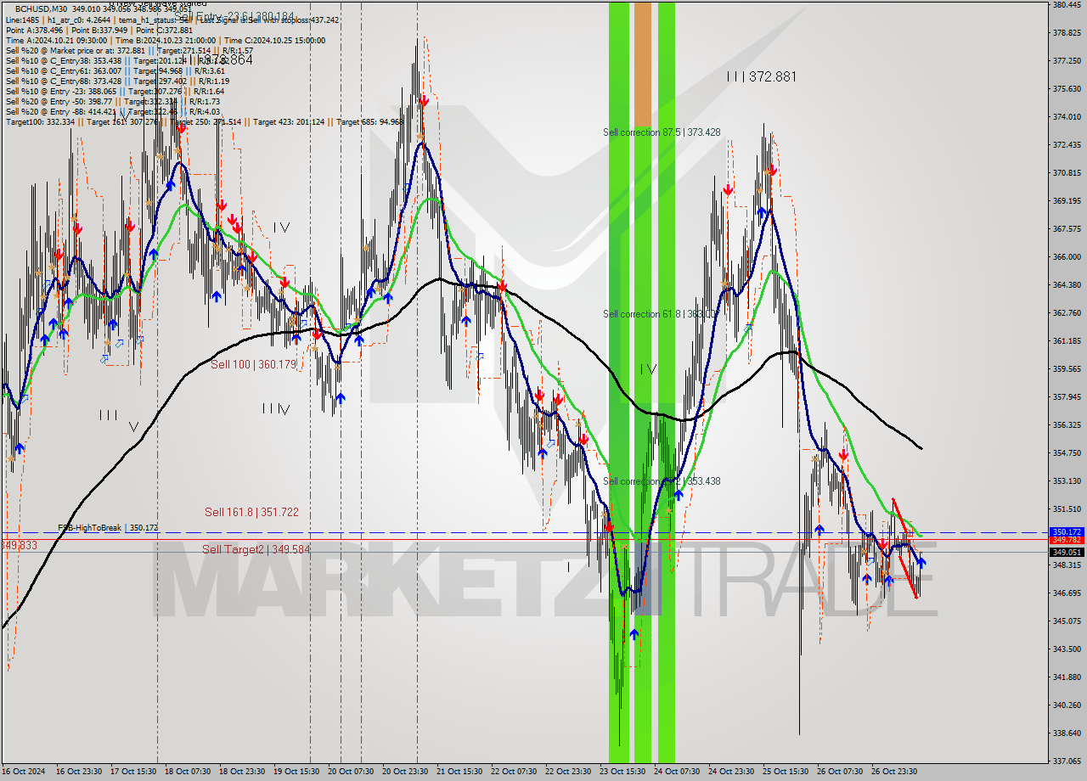Click 337.065 on the price axis

click(1067, 761)
